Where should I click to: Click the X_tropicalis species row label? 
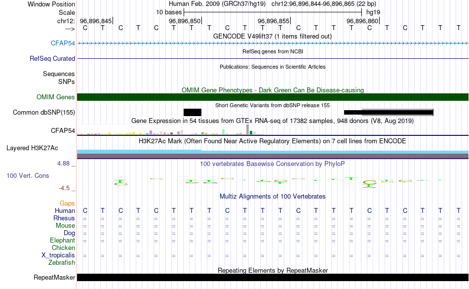(x=58, y=255)
